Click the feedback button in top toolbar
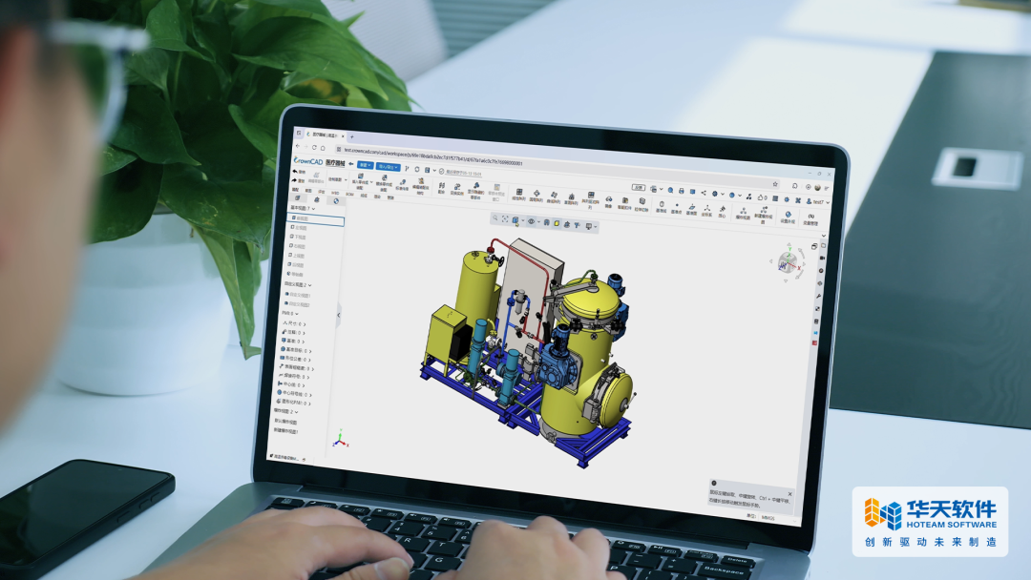1031x580 pixels. click(x=639, y=187)
